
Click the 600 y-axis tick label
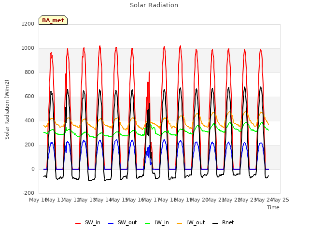(x=29, y=97)
